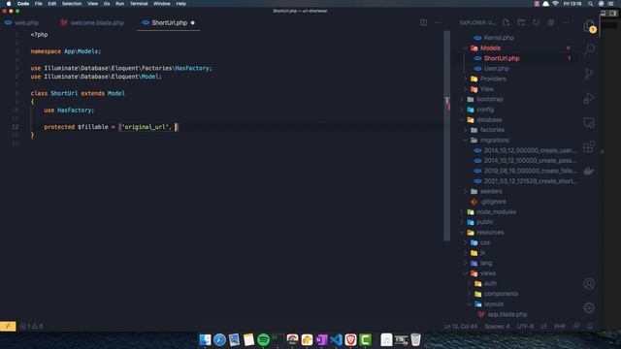Select the ShortUrl.php editor tab
This screenshot has width=621, height=349.
click(x=169, y=23)
